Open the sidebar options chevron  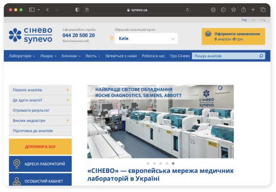(x=39, y=10)
